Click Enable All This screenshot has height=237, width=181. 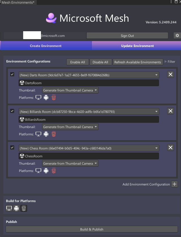pos(78,62)
